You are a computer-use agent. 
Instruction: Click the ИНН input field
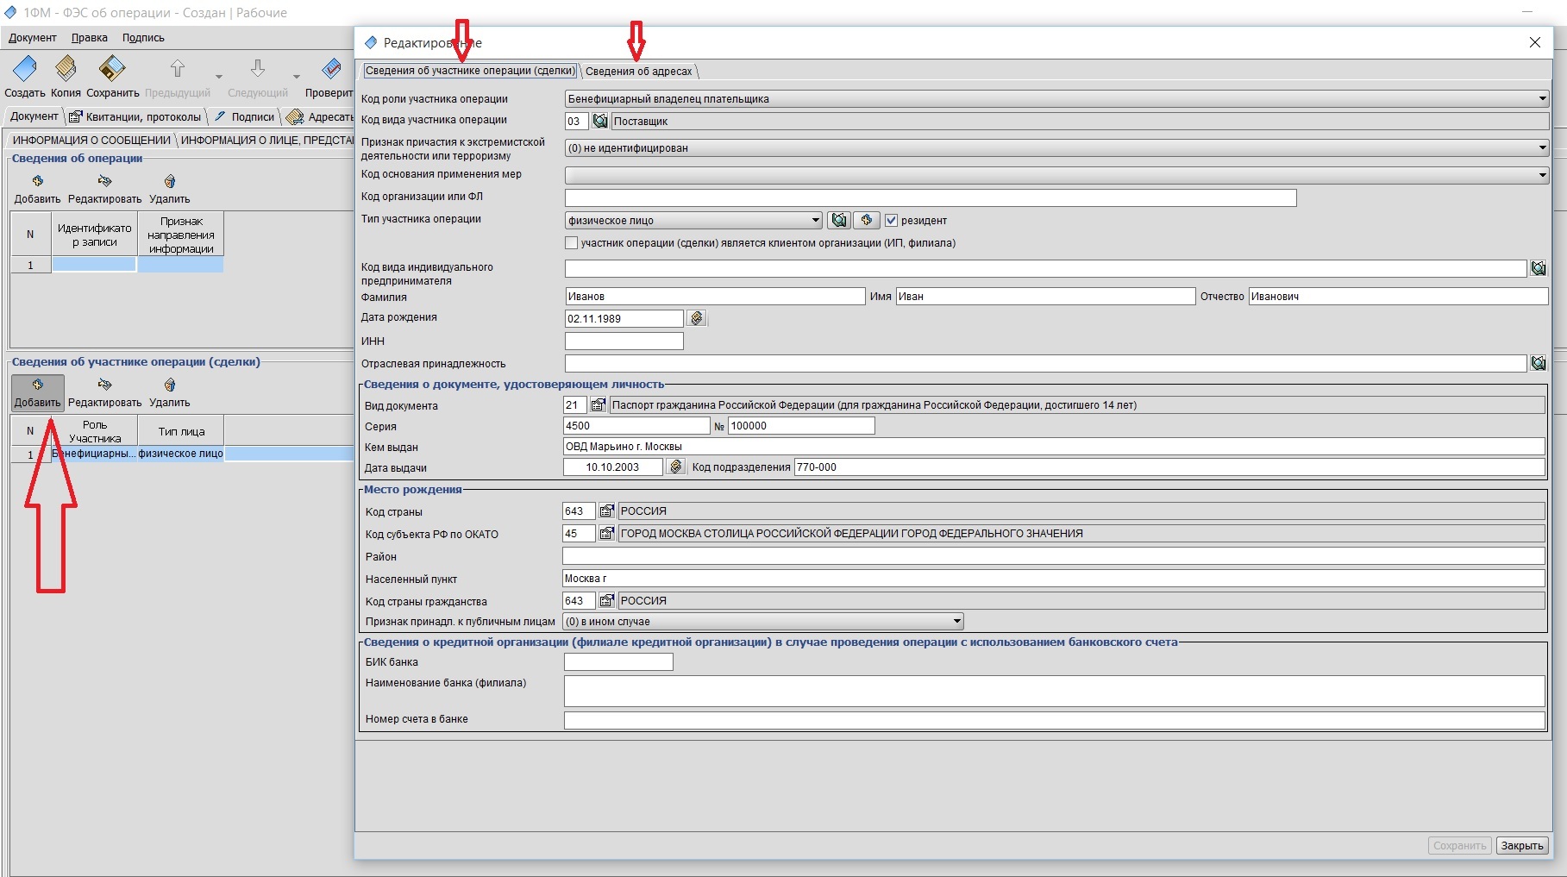(624, 341)
